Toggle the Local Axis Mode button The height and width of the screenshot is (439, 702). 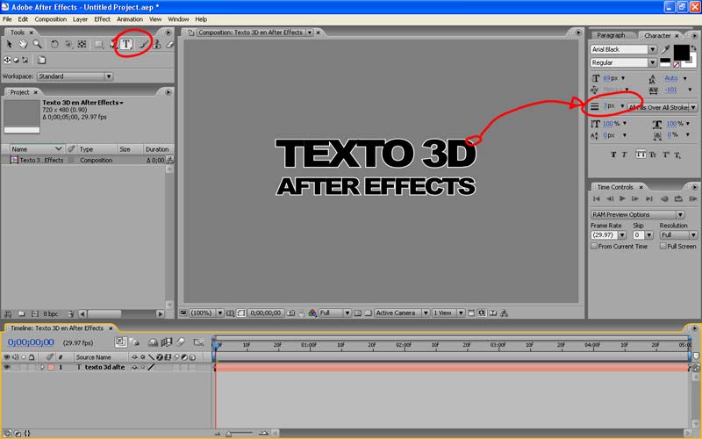pos(7,60)
